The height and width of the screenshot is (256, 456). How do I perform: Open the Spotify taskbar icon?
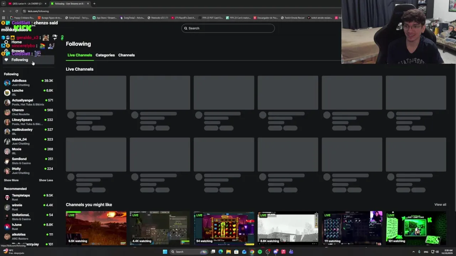(260, 252)
